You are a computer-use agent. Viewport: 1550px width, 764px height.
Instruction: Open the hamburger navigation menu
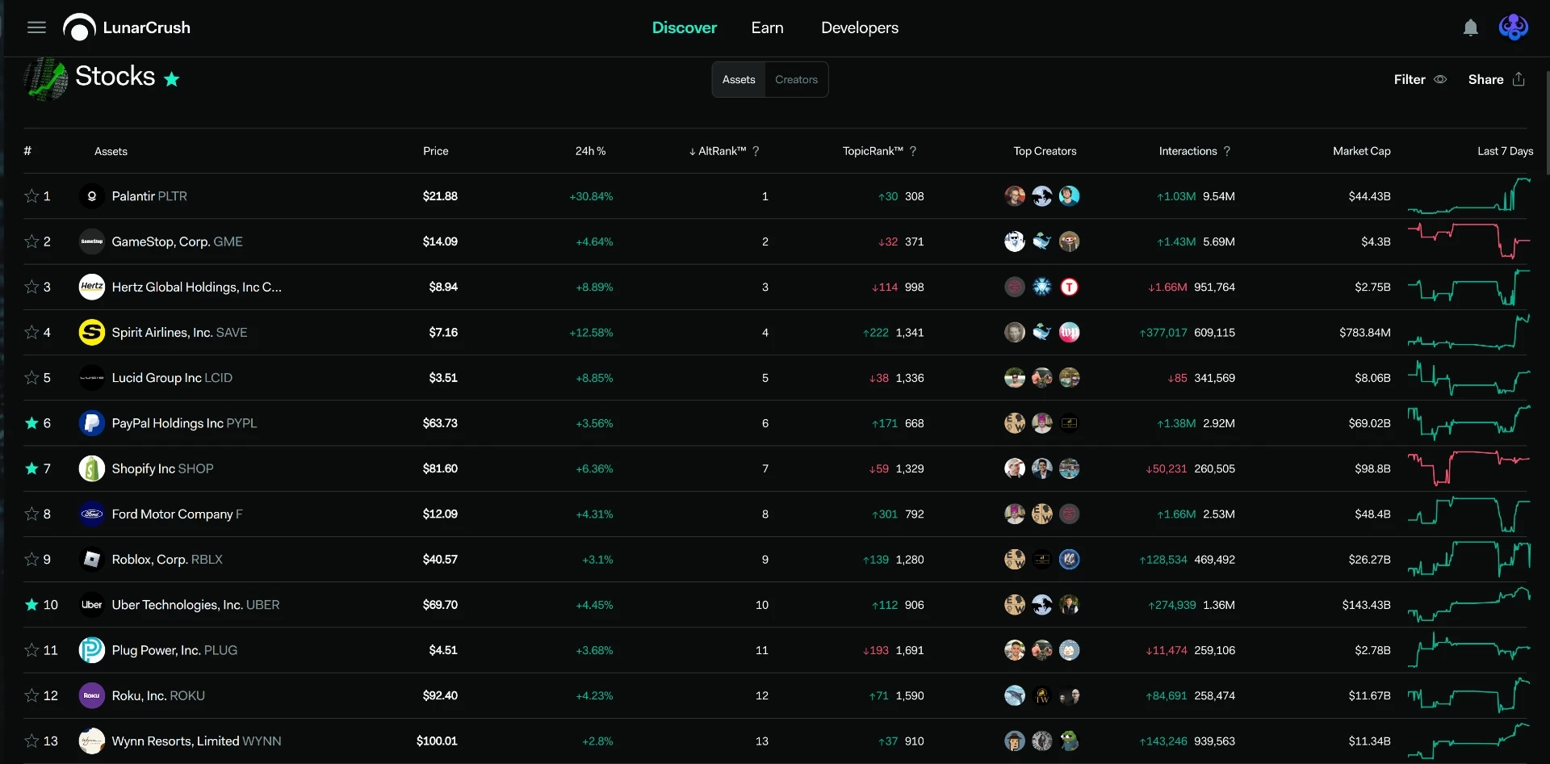pos(36,27)
